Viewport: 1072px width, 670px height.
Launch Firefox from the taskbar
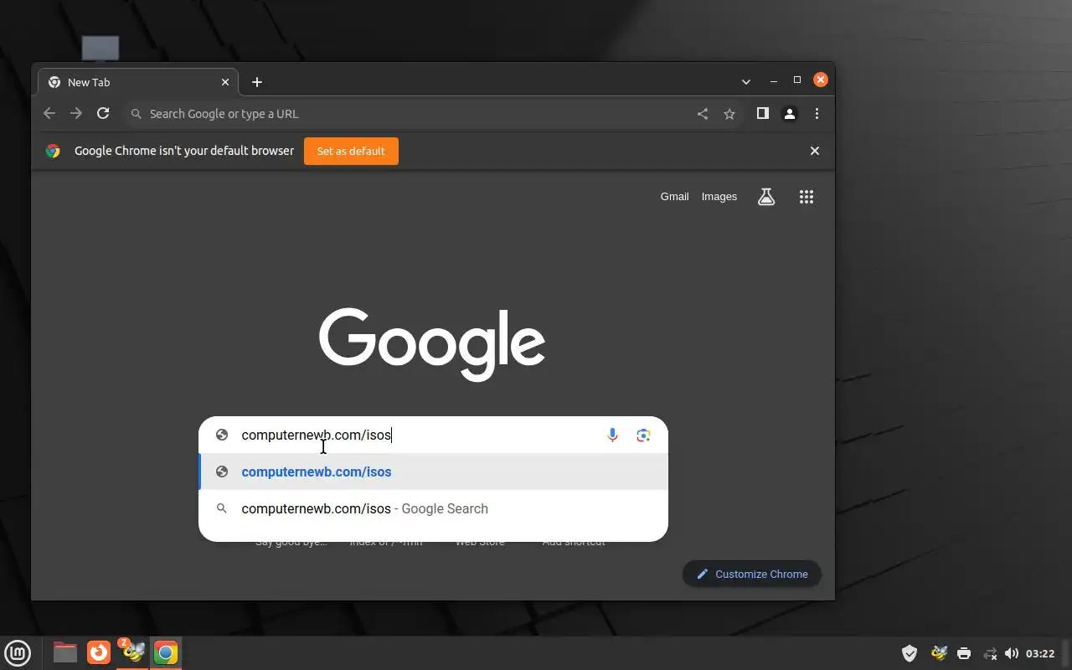(x=99, y=652)
